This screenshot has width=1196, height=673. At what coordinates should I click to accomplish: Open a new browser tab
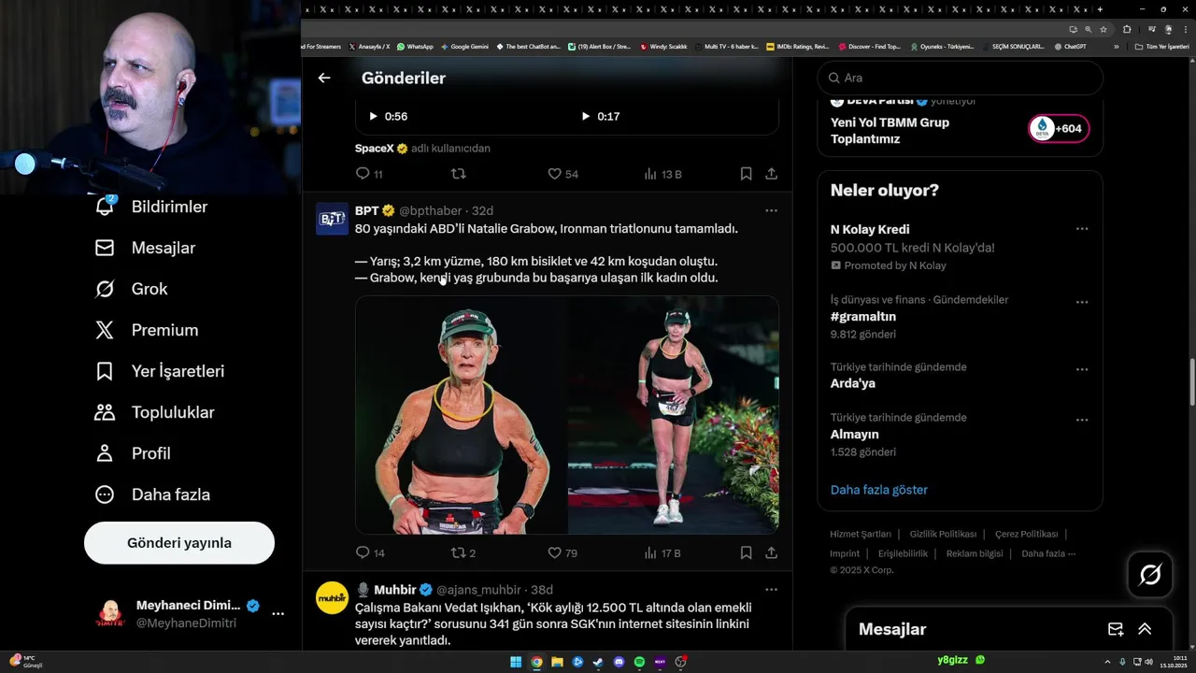point(1099,9)
